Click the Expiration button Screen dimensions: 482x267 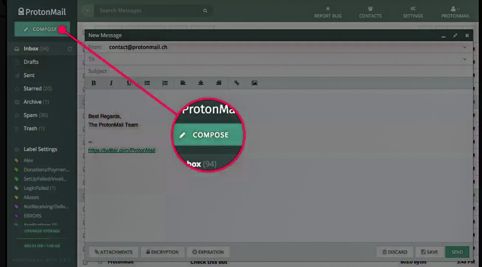pos(208,252)
